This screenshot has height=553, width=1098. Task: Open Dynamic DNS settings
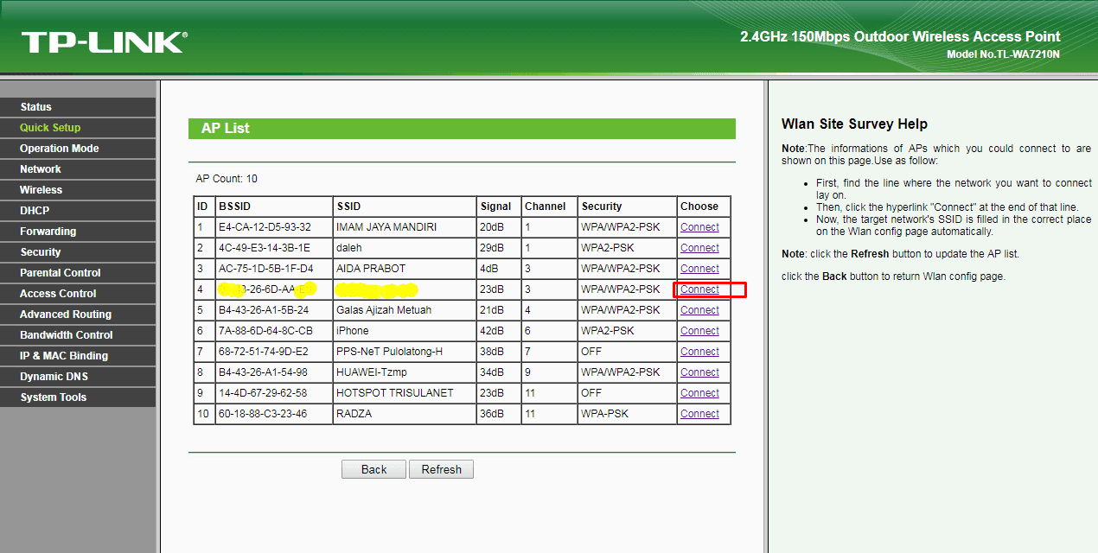pyautogui.click(x=78, y=377)
